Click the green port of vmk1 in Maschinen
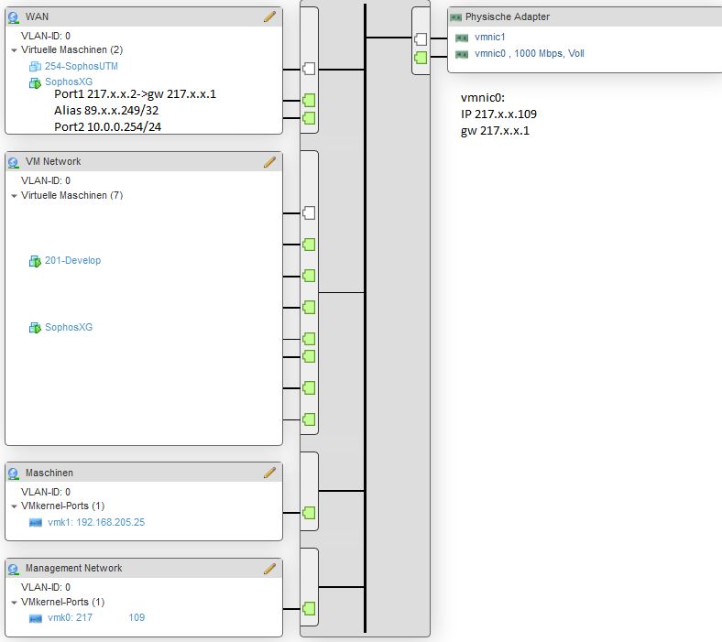The width and height of the screenshot is (722, 642). tap(309, 513)
